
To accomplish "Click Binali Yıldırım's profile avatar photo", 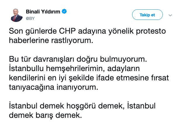I will click(x=17, y=15).
